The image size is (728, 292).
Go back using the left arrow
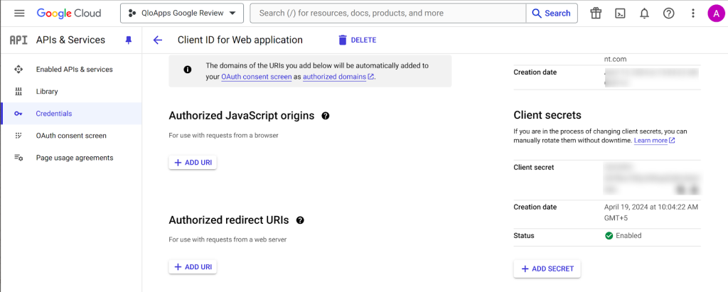(x=158, y=40)
